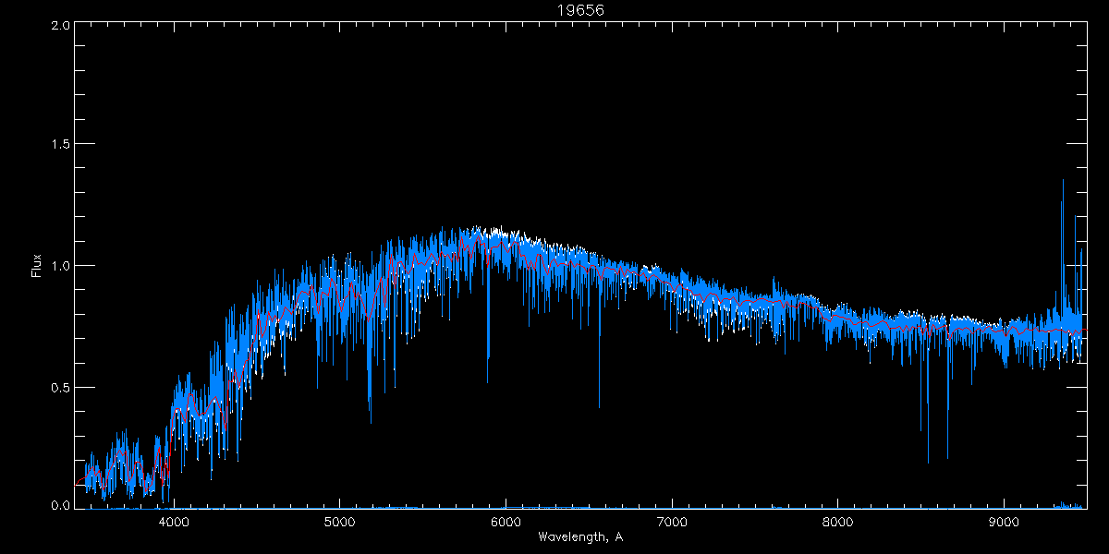This screenshot has height=554, width=1109.
Task: Select the 9000 x-axis tick label
Action: click(1005, 521)
